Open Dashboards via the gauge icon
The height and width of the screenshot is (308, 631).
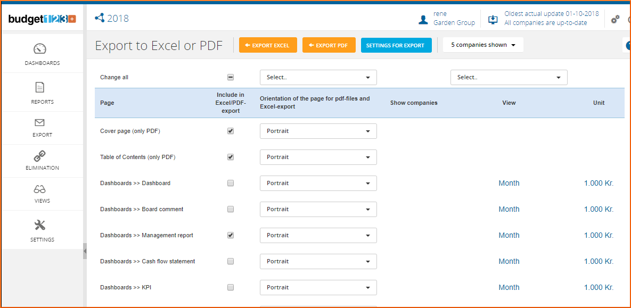coord(40,49)
